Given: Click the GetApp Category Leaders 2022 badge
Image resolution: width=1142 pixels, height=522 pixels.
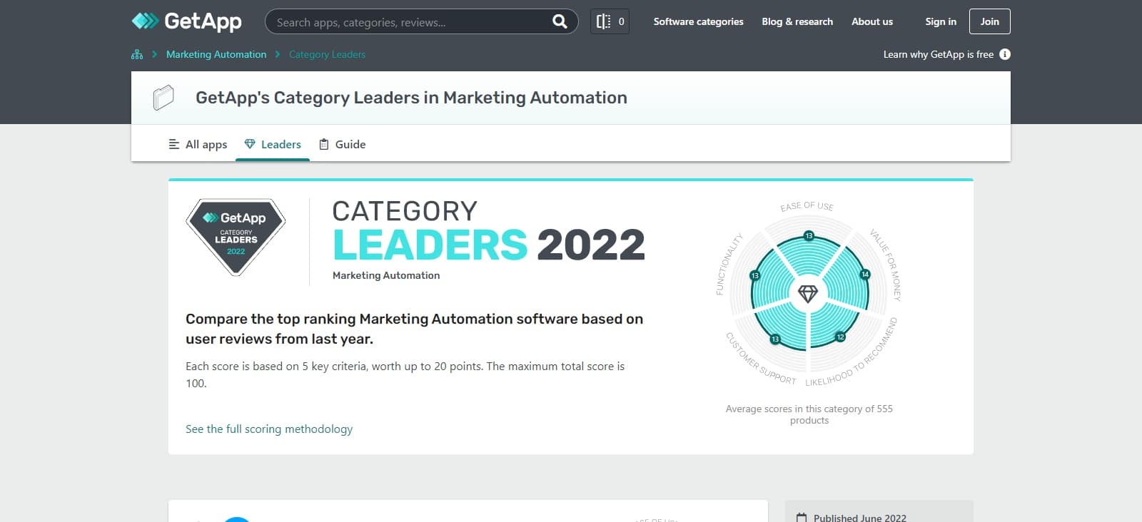Looking at the screenshot, I should [x=236, y=237].
